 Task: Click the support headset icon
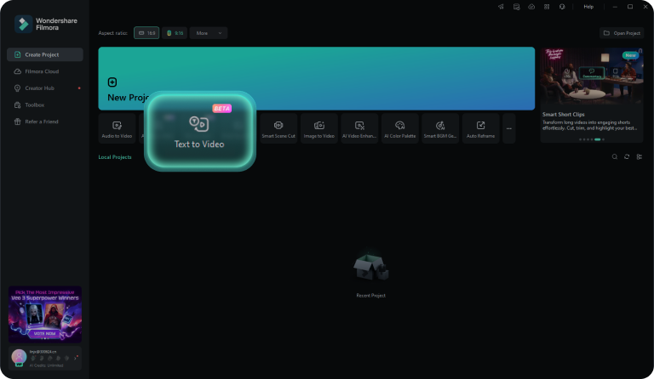(x=562, y=7)
